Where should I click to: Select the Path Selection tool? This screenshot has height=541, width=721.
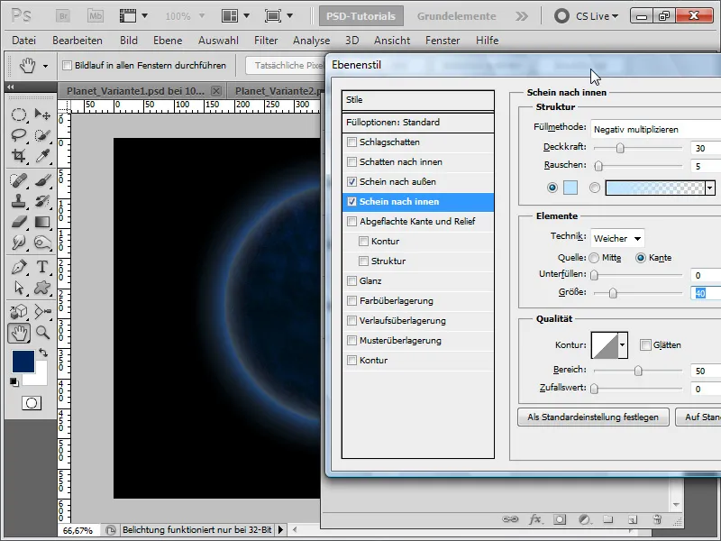click(18, 288)
